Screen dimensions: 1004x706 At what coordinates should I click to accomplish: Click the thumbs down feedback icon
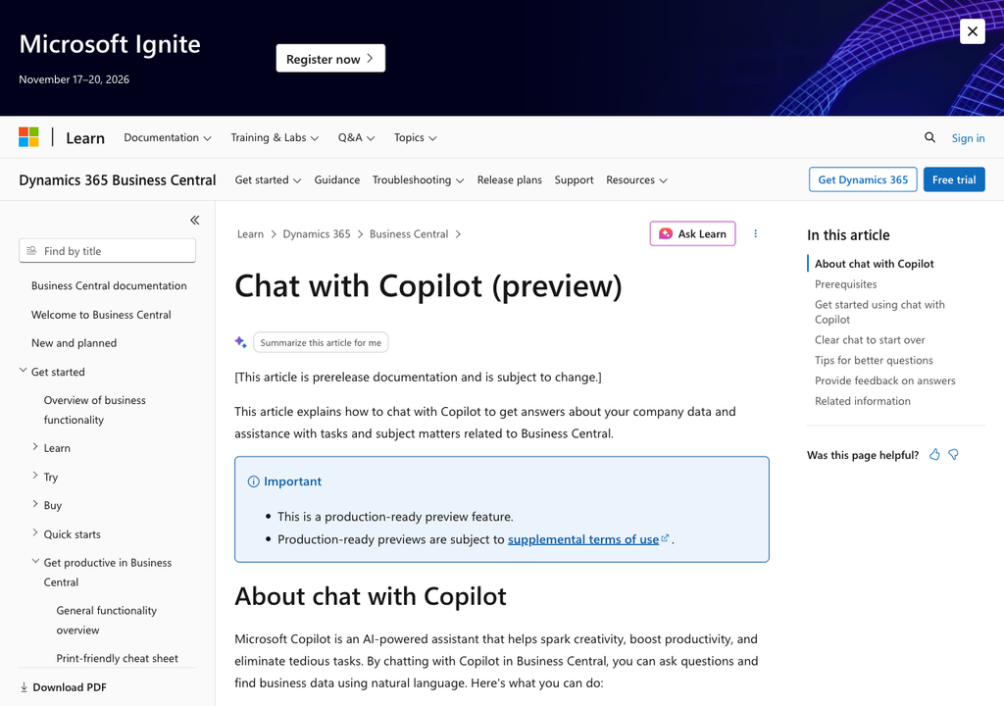pyautogui.click(x=953, y=455)
